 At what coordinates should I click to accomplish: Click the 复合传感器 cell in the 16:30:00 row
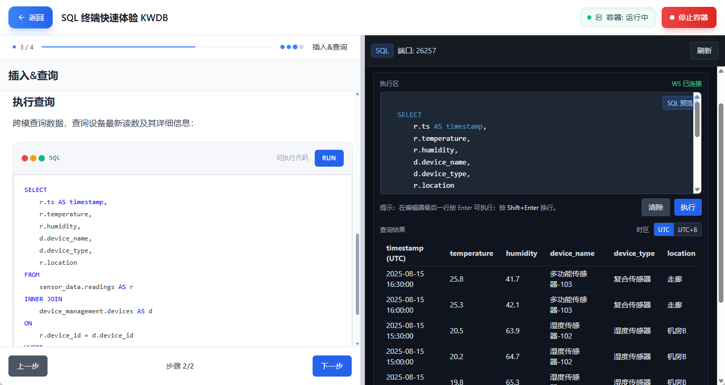pos(632,279)
